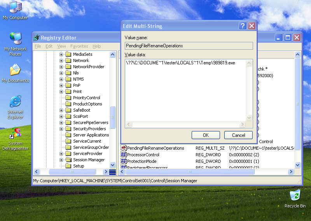Click NetworkProvider folder icon

pyautogui.click(x=68, y=66)
